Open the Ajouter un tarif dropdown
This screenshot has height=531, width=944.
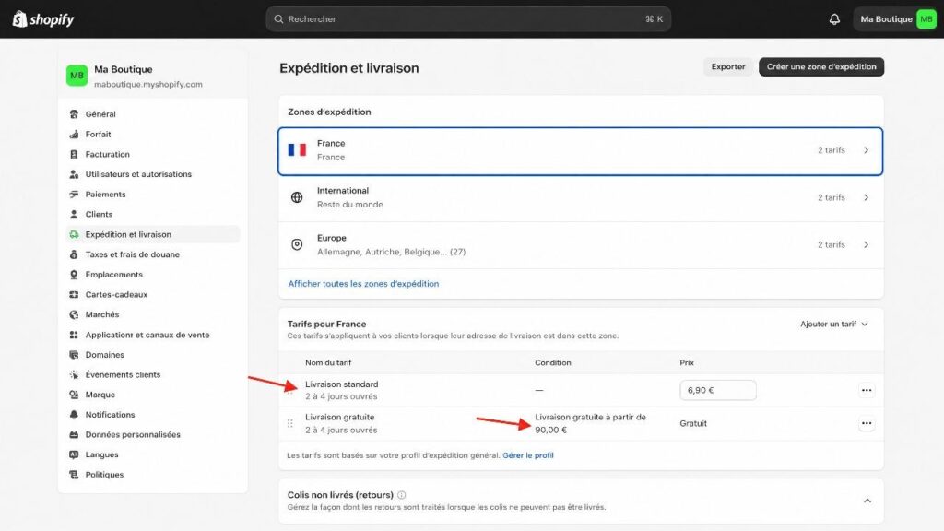833,324
